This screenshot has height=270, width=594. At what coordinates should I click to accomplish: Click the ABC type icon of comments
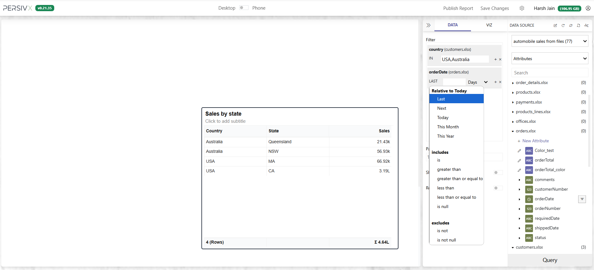click(x=529, y=180)
